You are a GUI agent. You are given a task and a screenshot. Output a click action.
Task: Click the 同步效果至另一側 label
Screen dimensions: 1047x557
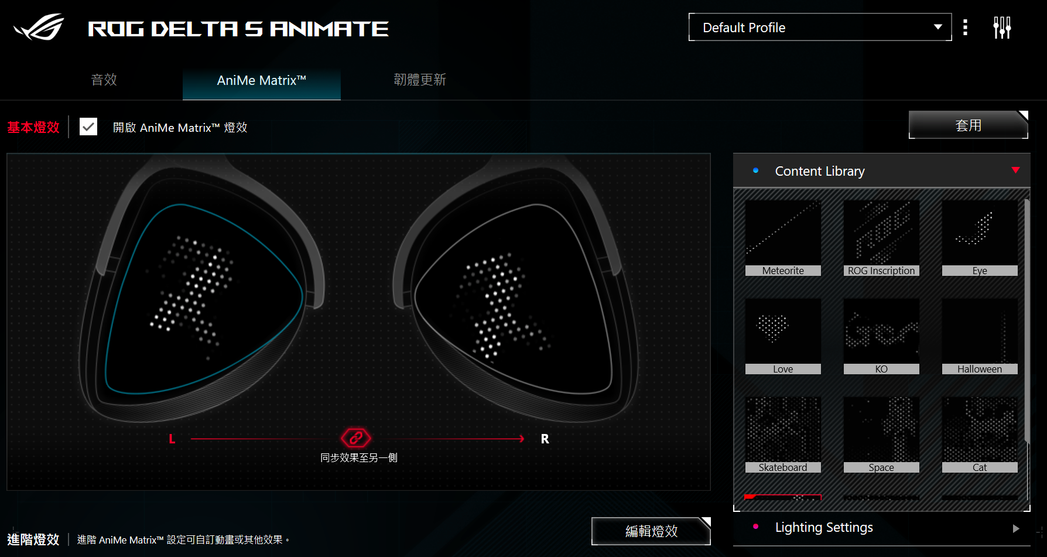tap(359, 457)
